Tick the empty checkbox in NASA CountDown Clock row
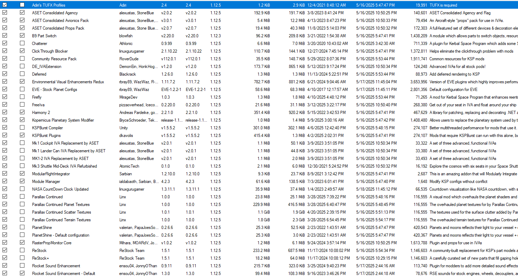Viewport: 518px width, 276px height. (22, 189)
